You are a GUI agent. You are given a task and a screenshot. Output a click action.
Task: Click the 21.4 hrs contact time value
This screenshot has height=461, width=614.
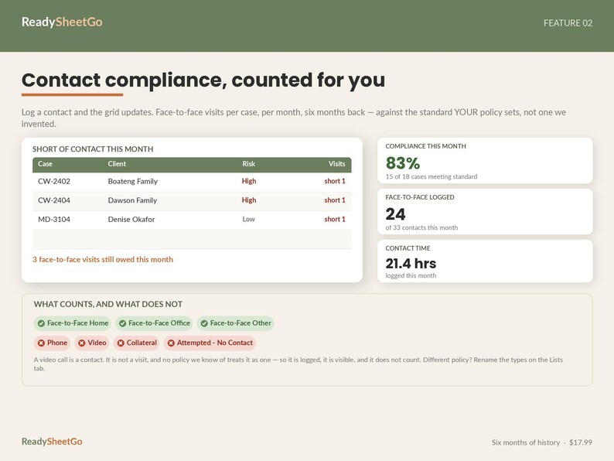click(411, 263)
